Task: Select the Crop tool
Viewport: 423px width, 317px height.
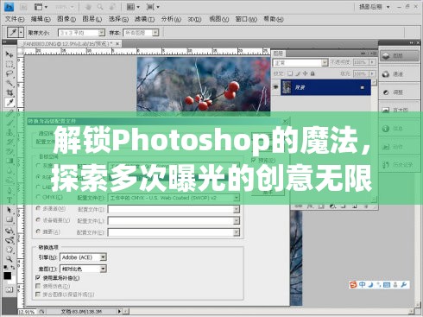Action: click(9, 92)
